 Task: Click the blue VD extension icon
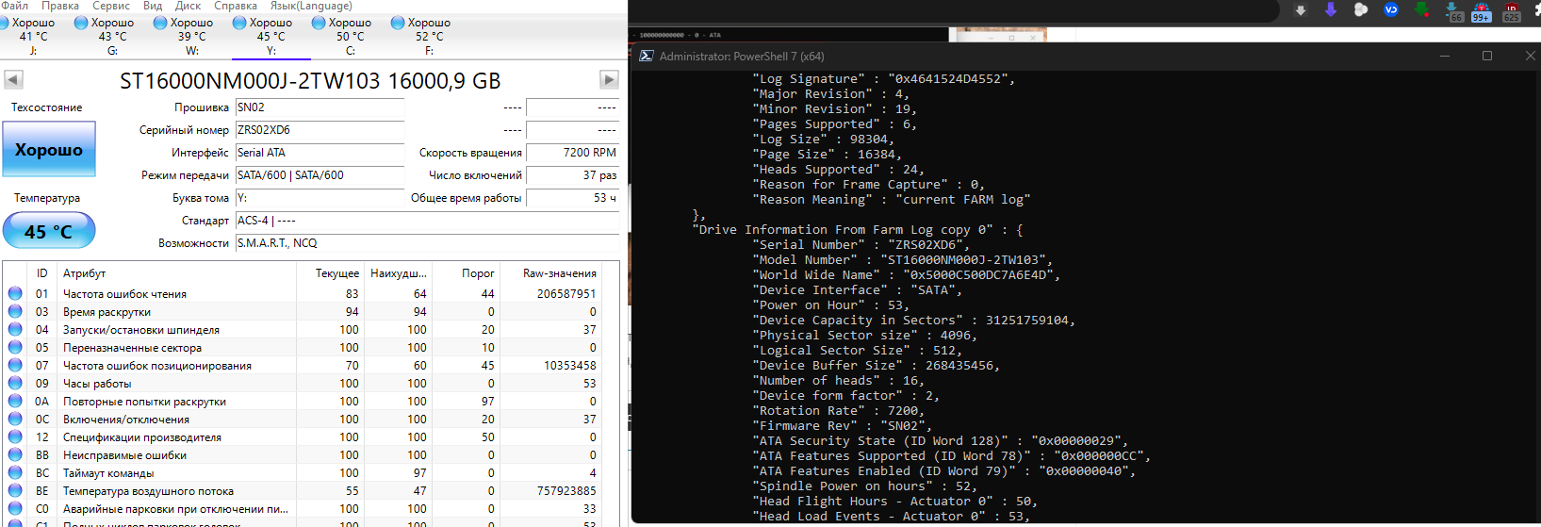[1391, 9]
